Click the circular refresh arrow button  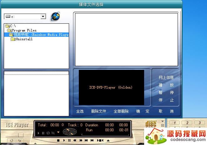coord(12,141)
